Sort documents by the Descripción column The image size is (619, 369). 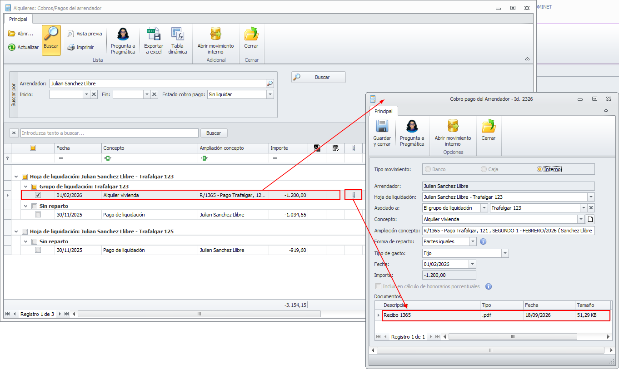pos(431,305)
